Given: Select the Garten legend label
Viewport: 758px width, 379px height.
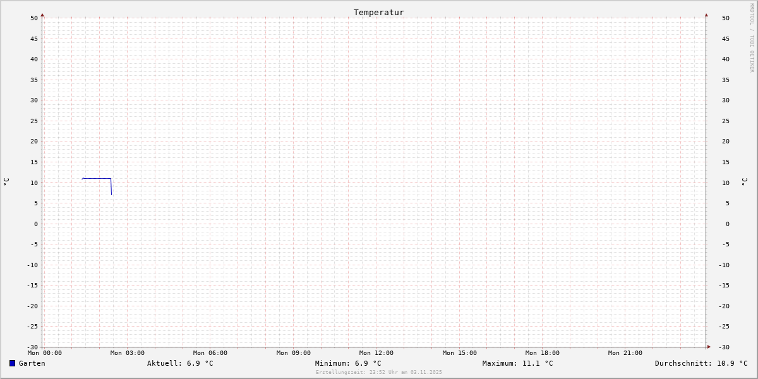Looking at the screenshot, I should 32,363.
